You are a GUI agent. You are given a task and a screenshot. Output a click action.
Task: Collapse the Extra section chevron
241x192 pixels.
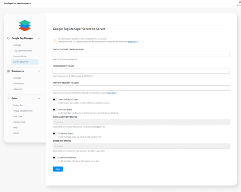(39, 98)
